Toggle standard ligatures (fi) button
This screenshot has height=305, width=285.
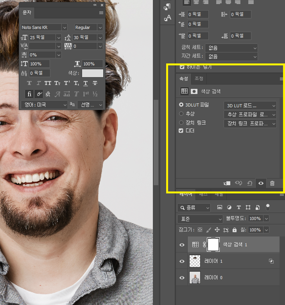pos(29,94)
